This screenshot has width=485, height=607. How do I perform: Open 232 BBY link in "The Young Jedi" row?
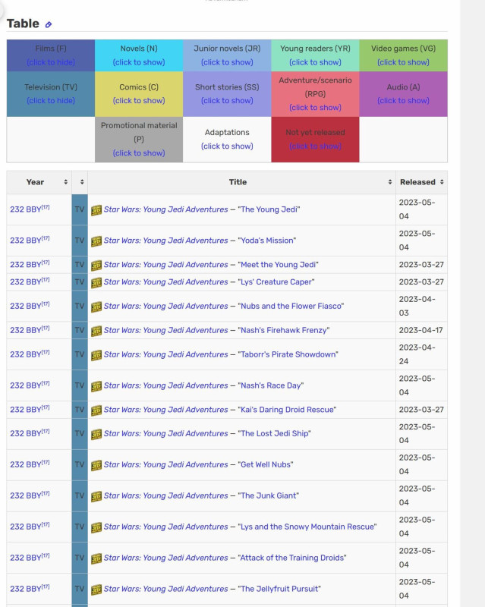click(26, 209)
